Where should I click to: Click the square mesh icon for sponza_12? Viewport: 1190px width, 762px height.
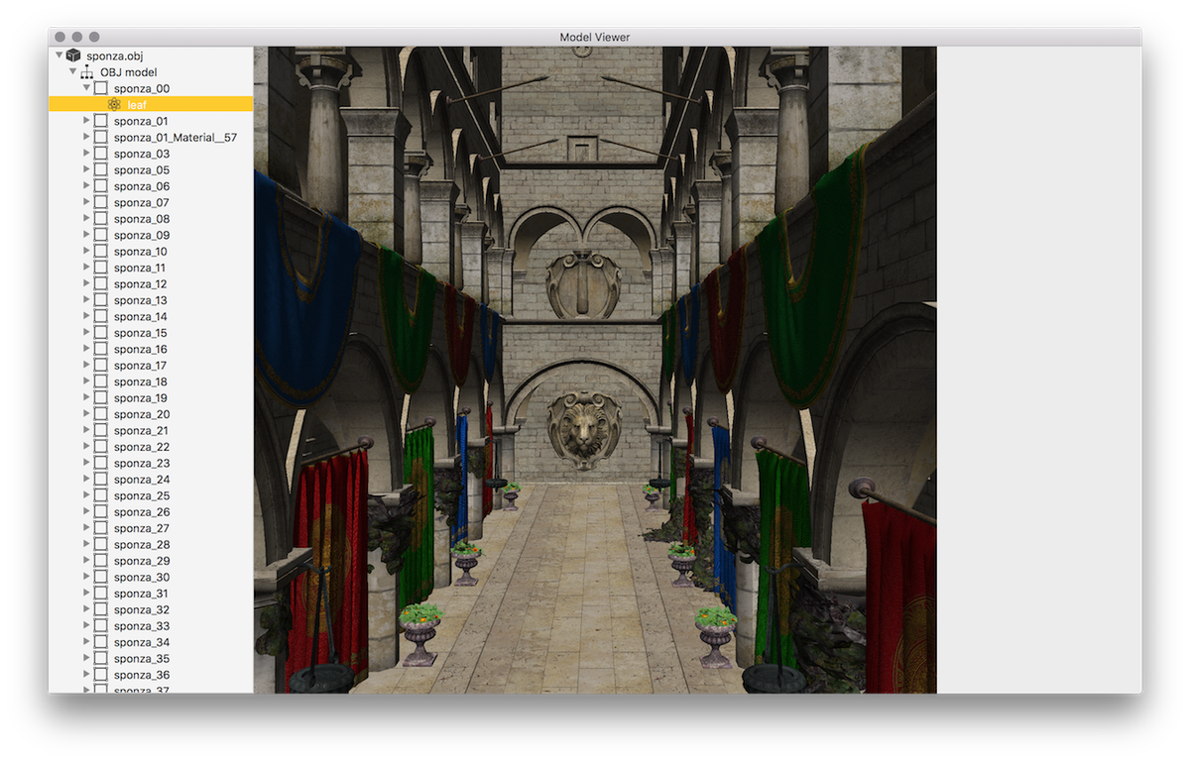pos(100,283)
